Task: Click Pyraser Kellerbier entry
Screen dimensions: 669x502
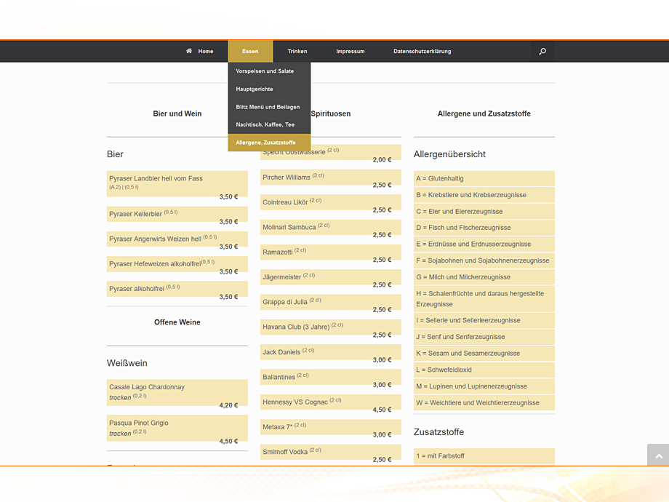Action: point(177,215)
